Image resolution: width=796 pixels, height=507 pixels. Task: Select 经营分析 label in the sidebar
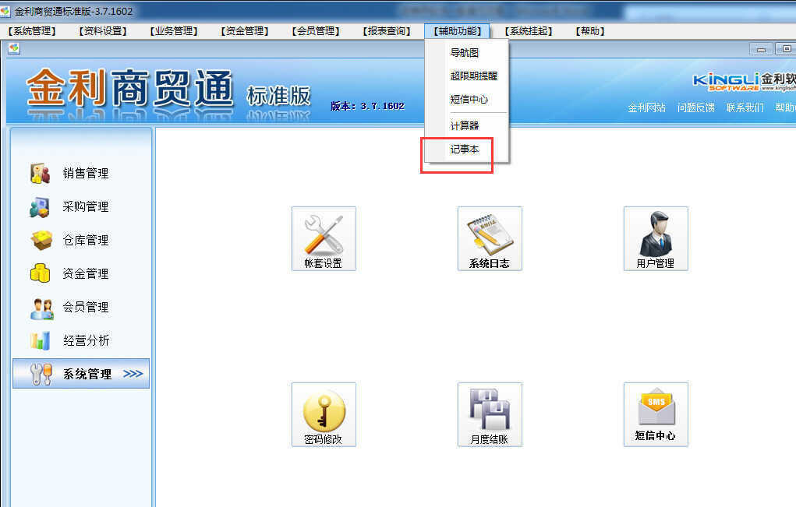[87, 340]
